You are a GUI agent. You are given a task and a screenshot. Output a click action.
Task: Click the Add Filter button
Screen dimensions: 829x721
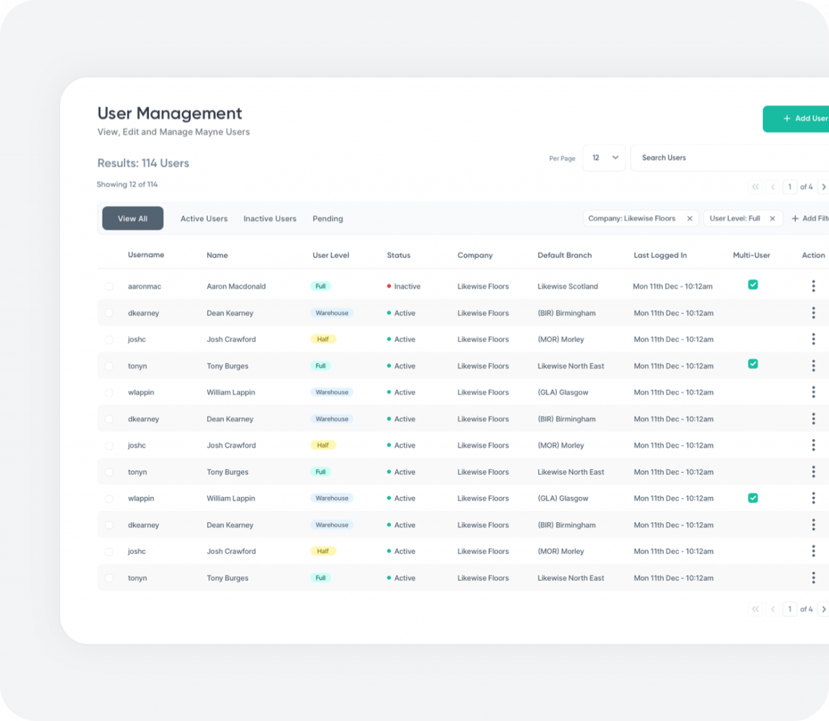tap(810, 219)
